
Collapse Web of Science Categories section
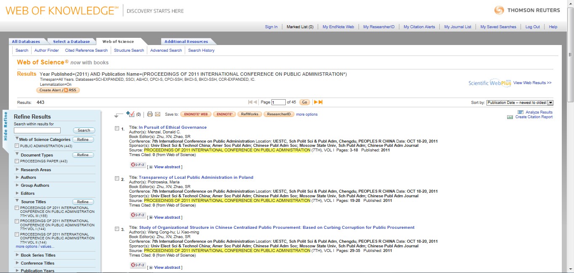(17, 138)
